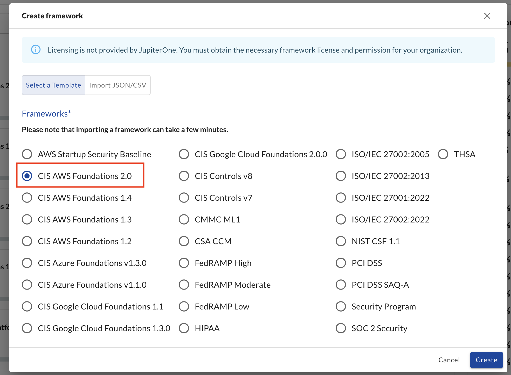Click the Create button
The height and width of the screenshot is (375, 511).
[x=486, y=360]
